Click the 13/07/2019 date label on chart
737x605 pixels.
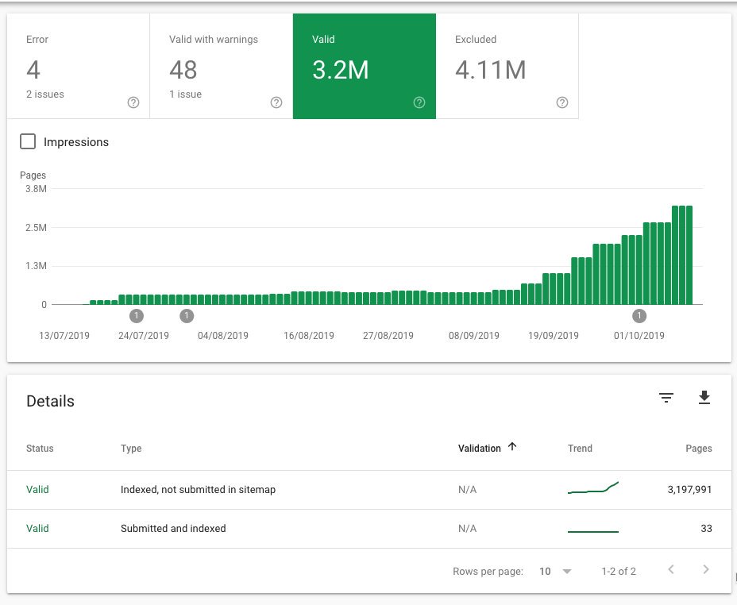coord(64,335)
